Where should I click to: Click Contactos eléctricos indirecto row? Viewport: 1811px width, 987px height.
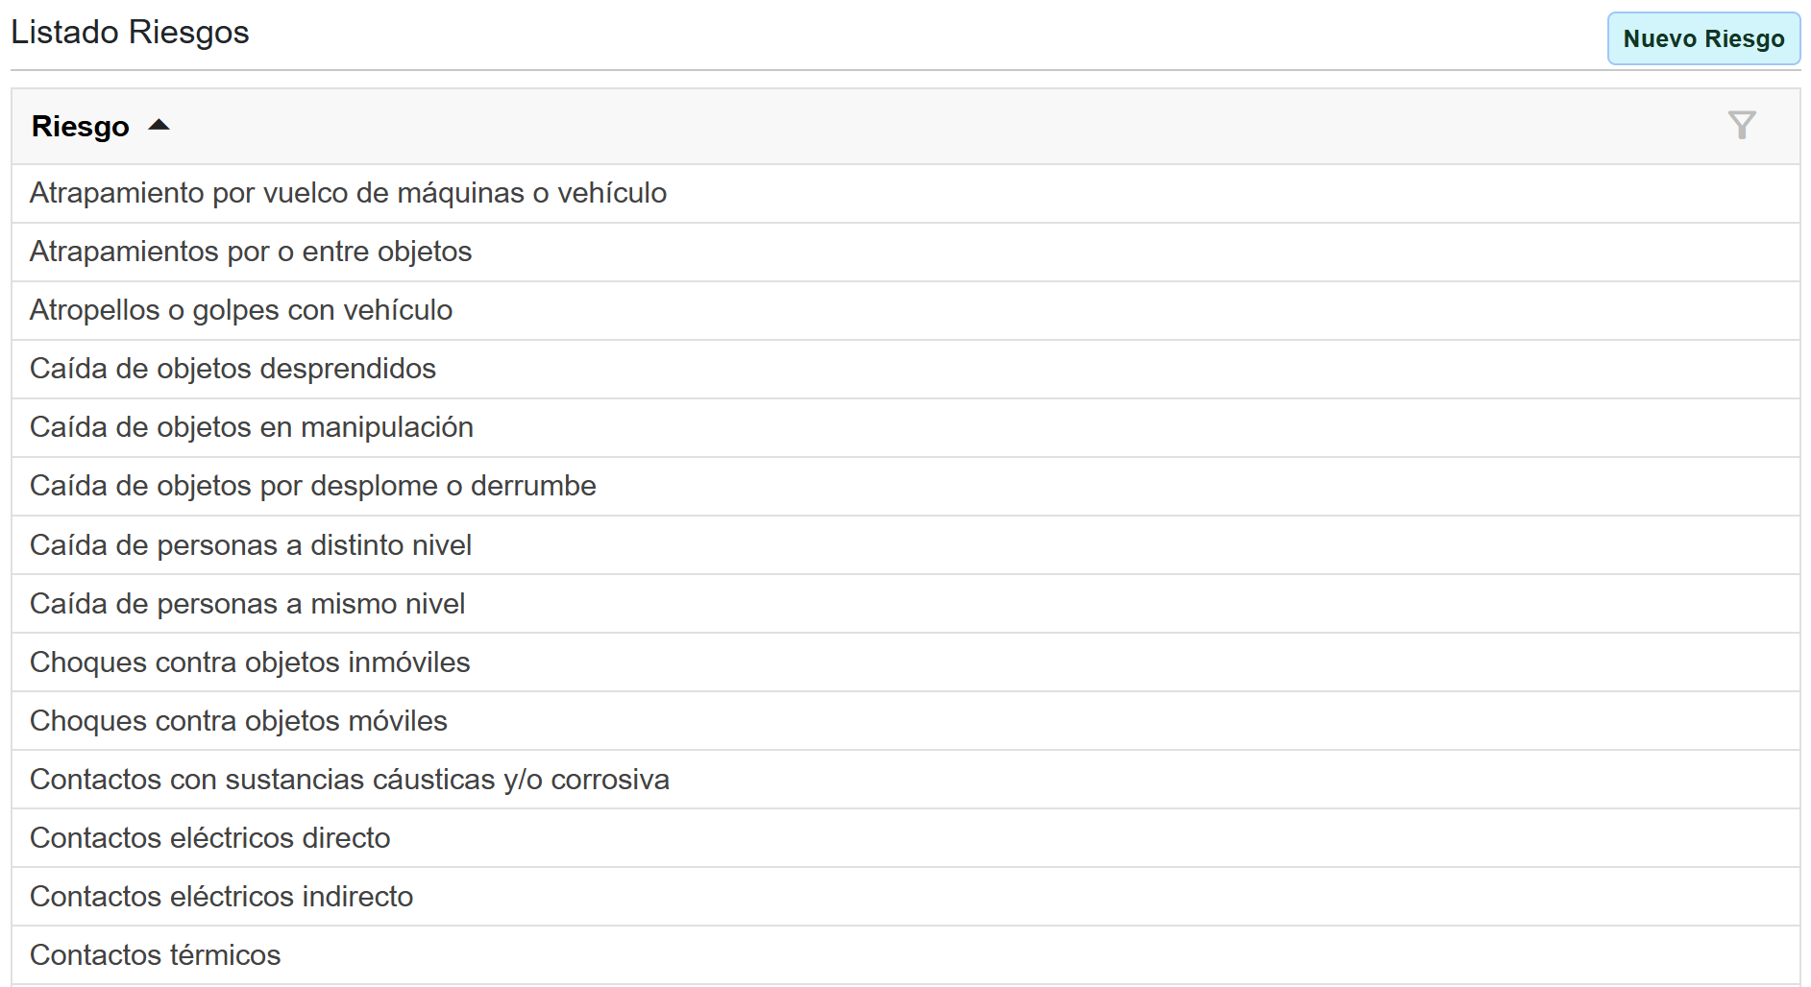coord(222,897)
